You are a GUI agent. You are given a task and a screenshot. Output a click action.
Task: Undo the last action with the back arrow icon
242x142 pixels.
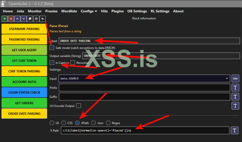[42, 19]
